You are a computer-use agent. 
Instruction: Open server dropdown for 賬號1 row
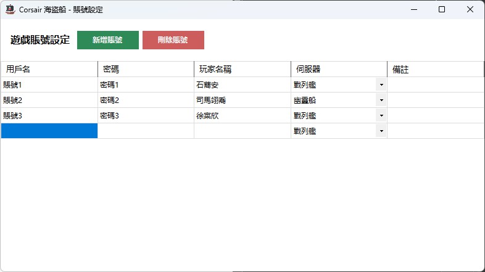(x=381, y=84)
